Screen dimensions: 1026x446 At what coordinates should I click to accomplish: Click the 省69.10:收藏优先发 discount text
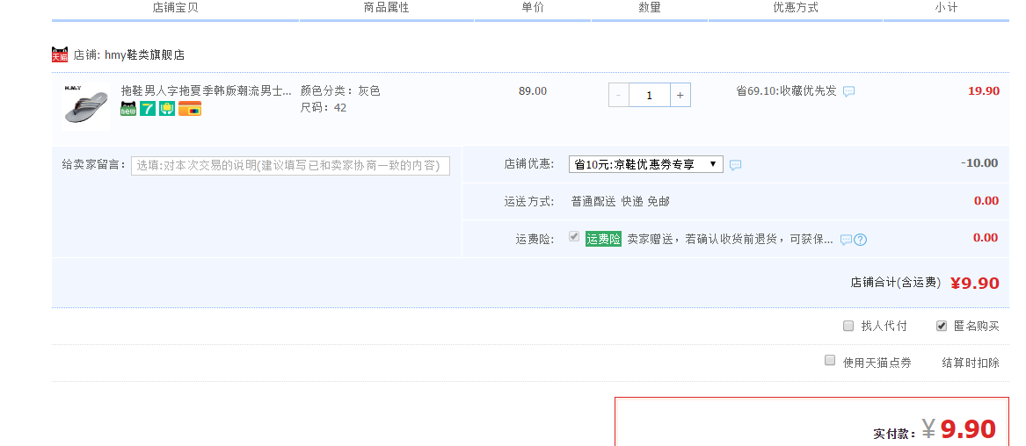pos(787,90)
